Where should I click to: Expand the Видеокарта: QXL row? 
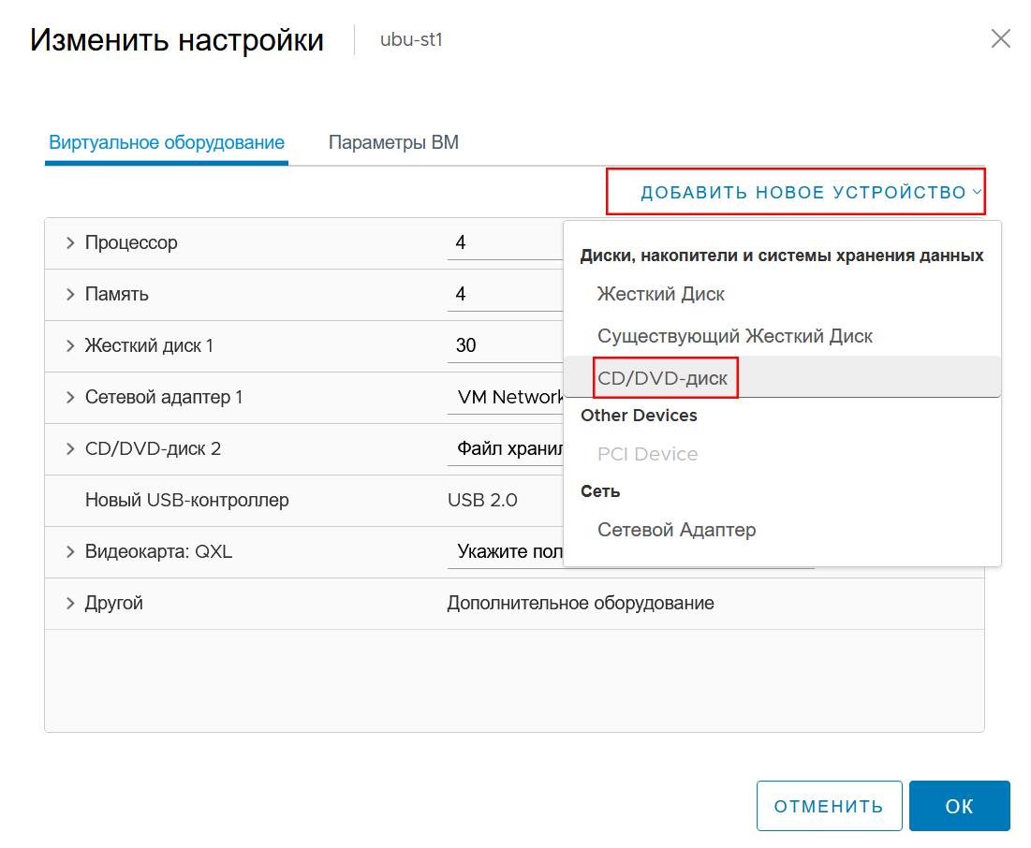click(70, 551)
